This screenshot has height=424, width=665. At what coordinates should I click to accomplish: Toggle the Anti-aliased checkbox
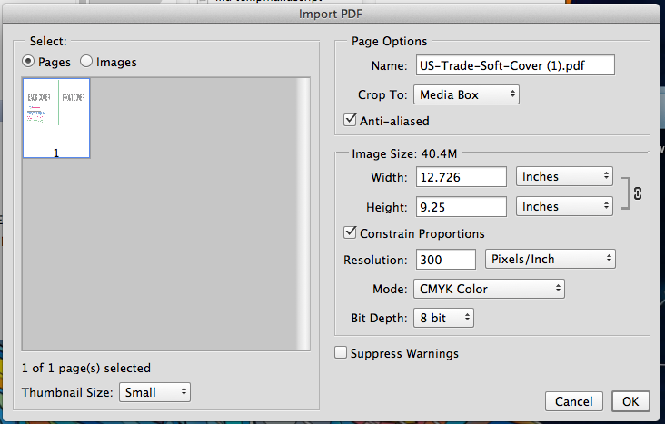click(350, 120)
